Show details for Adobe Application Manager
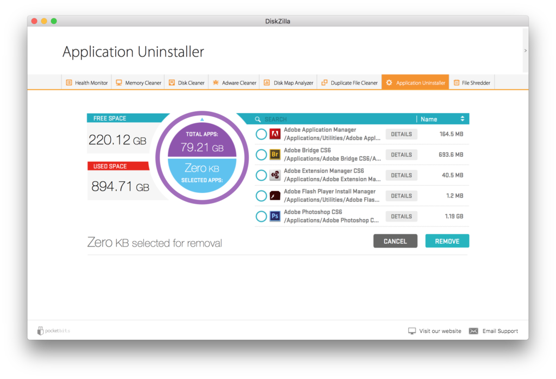 (401, 134)
